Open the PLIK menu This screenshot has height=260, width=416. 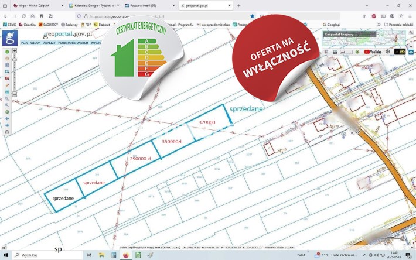[24, 43]
